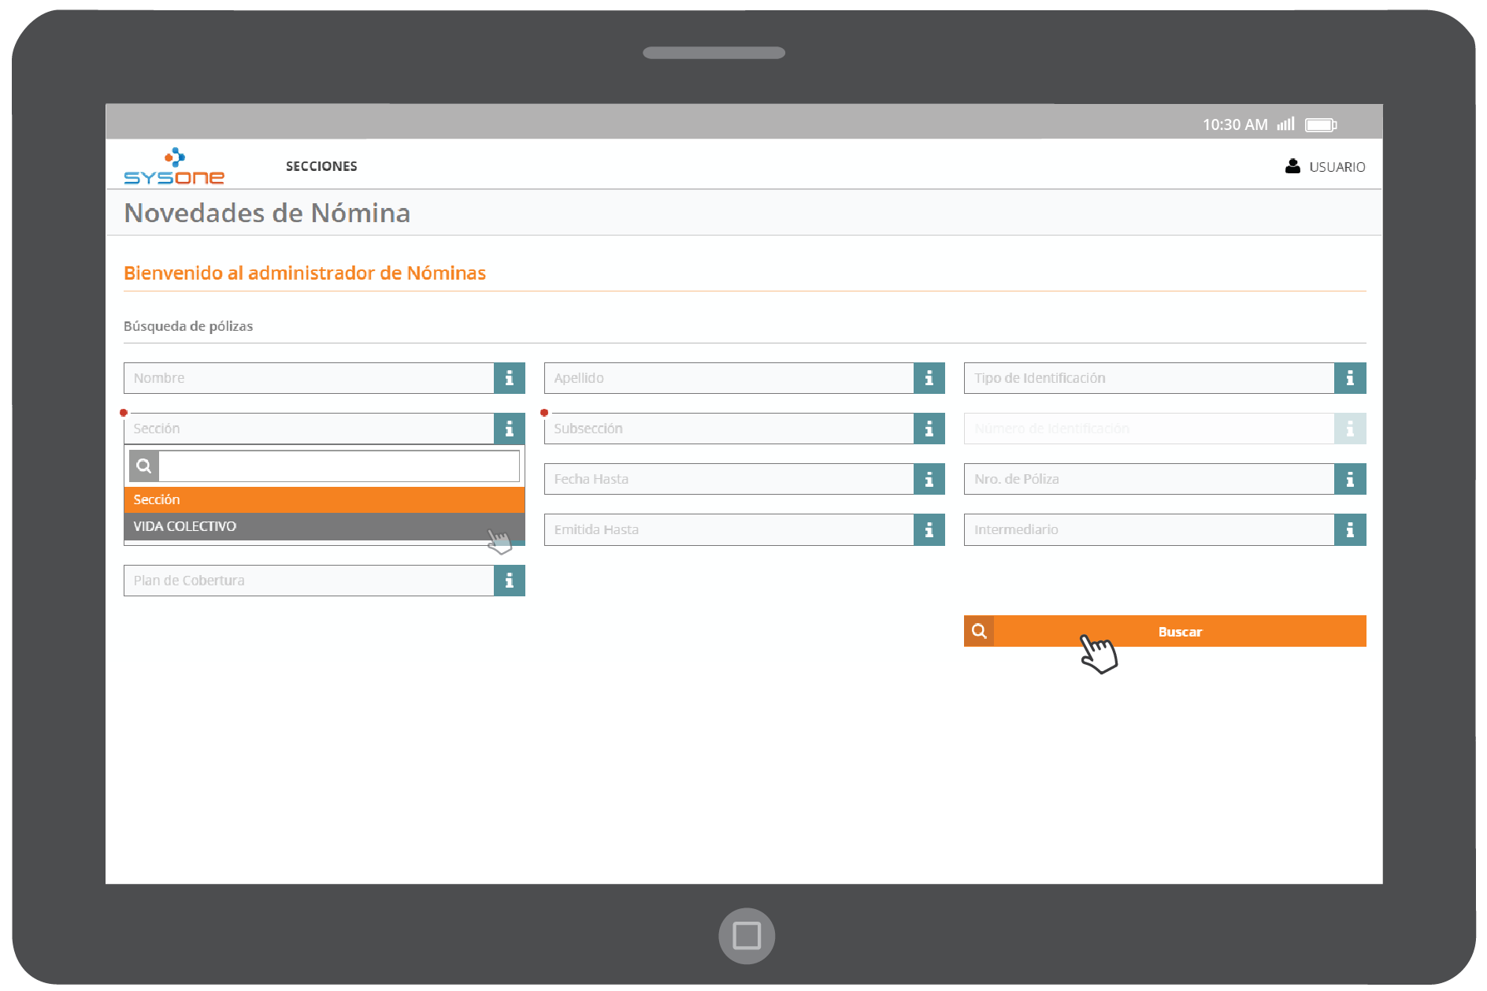Click info icon beside Nro. de Póliza
Screen dimensions: 1487x991
click(x=1349, y=479)
